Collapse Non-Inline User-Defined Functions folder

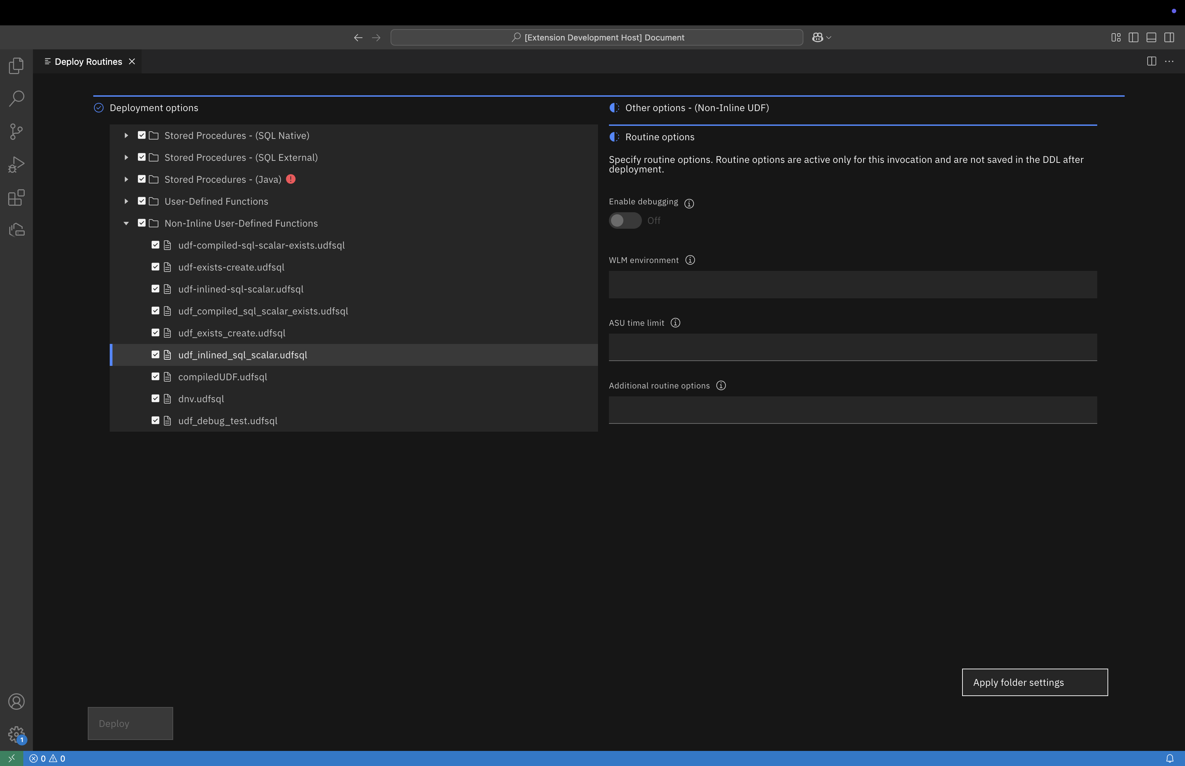(126, 223)
